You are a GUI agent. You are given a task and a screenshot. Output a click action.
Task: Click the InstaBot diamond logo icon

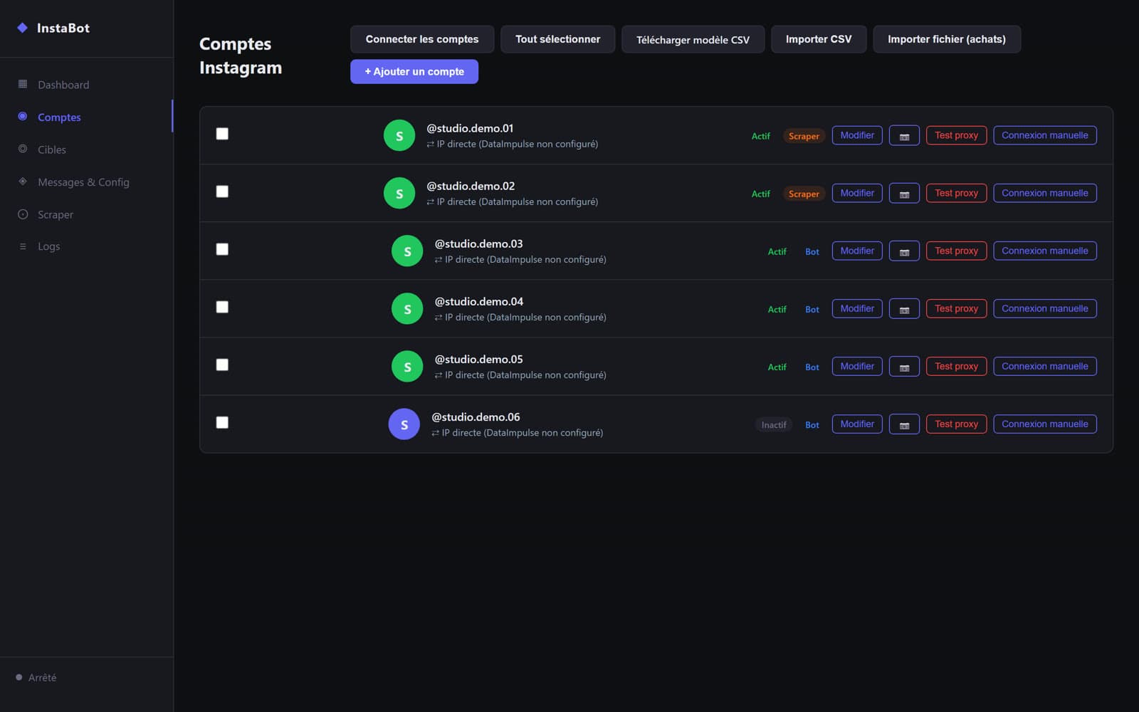(23, 28)
